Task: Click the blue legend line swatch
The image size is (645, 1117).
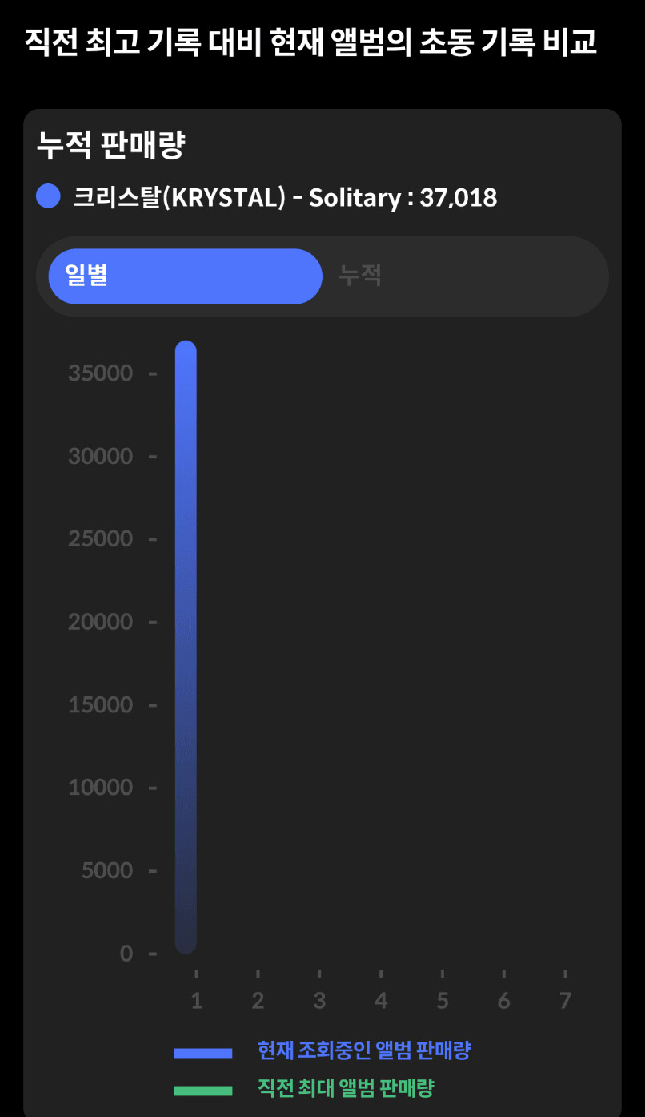Action: click(x=203, y=1052)
